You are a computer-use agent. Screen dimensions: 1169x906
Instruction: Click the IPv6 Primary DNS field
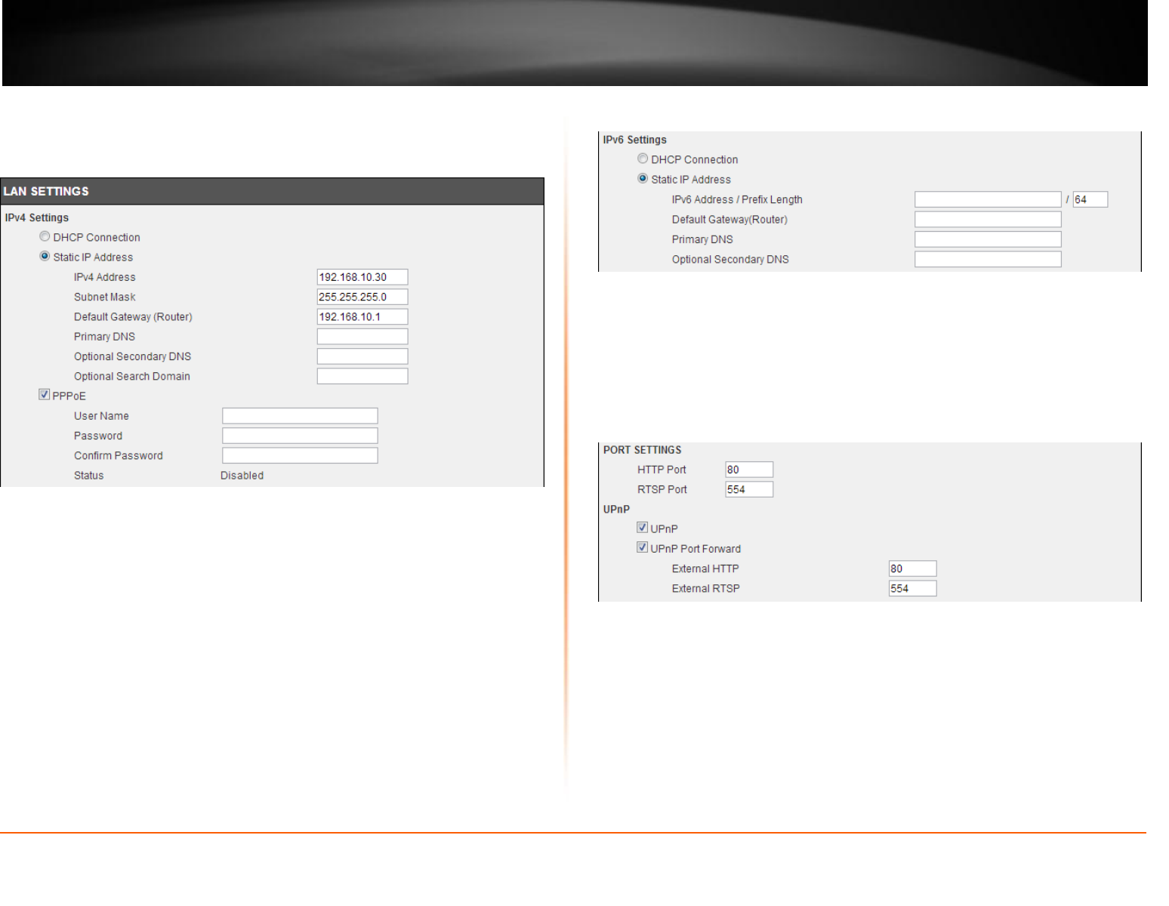click(x=988, y=239)
